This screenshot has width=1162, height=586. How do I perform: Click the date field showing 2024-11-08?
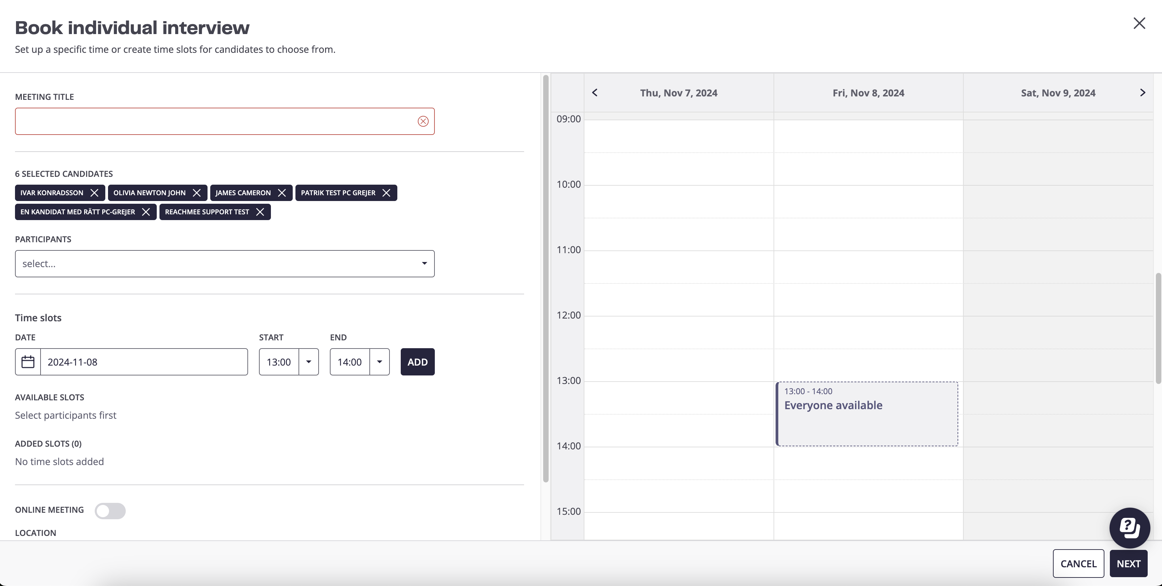pos(144,362)
